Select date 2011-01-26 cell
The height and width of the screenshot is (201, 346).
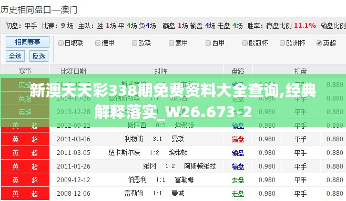[74, 166]
